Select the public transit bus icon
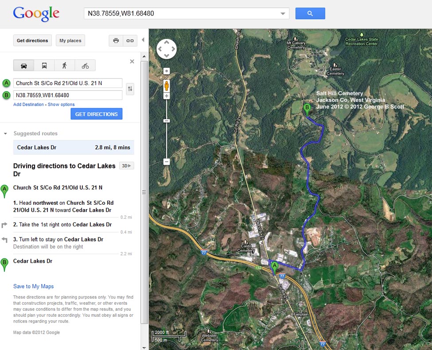Screen dimensions: 432x350 (x=44, y=66)
